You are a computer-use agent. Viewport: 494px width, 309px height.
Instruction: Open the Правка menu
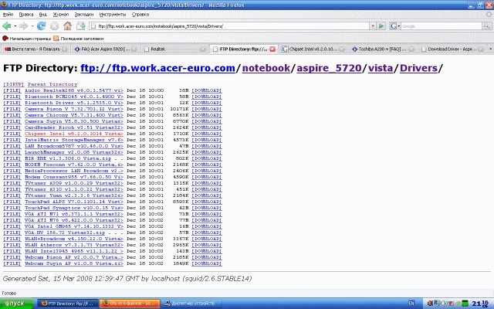pyautogui.click(x=25, y=15)
